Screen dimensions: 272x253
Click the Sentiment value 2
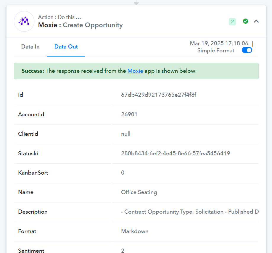click(123, 251)
